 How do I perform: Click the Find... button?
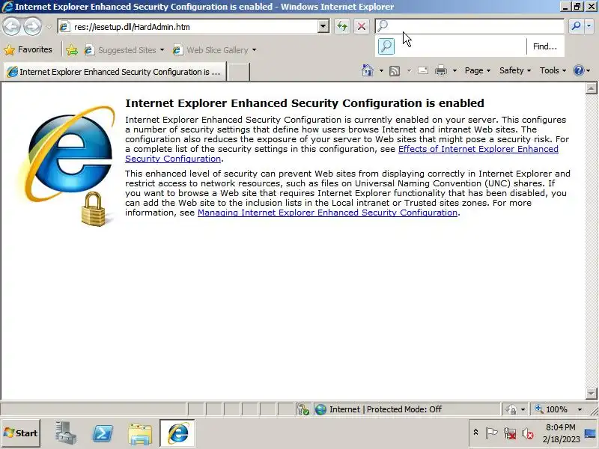click(x=545, y=46)
